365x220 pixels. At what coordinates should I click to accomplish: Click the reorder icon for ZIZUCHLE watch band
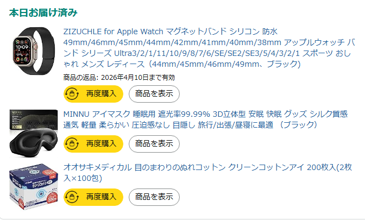click(72, 93)
